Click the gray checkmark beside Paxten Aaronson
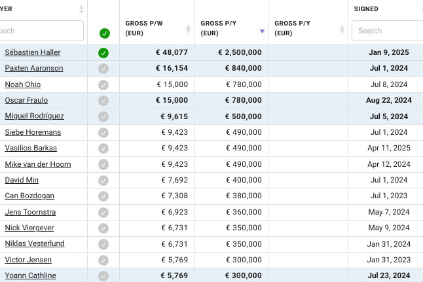Viewport: 423px width, 282px height. coord(103,69)
